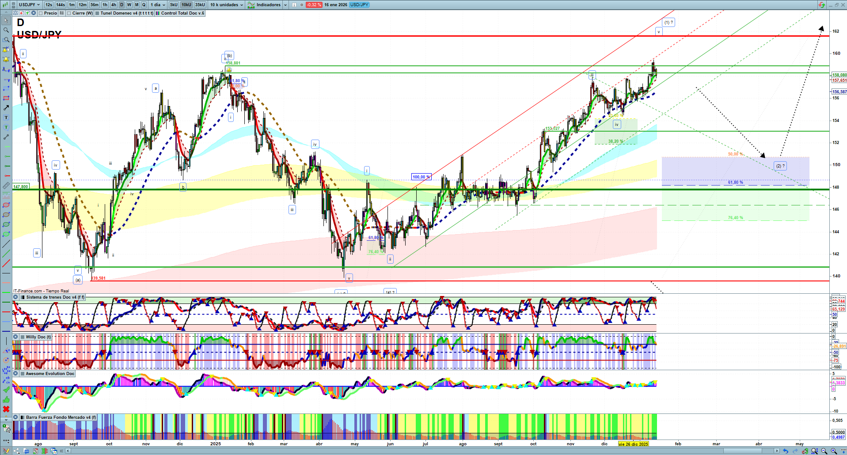847x455 pixels.
Task: Toggle the Cierre (W) checkbox
Action: tap(69, 13)
